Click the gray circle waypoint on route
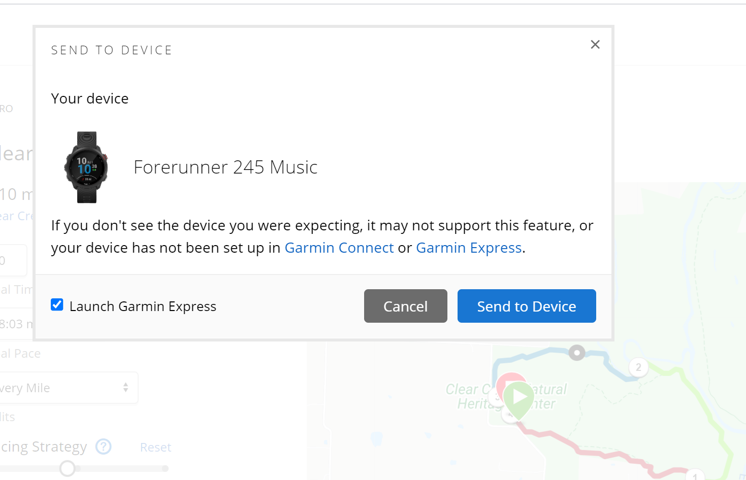 click(x=577, y=352)
